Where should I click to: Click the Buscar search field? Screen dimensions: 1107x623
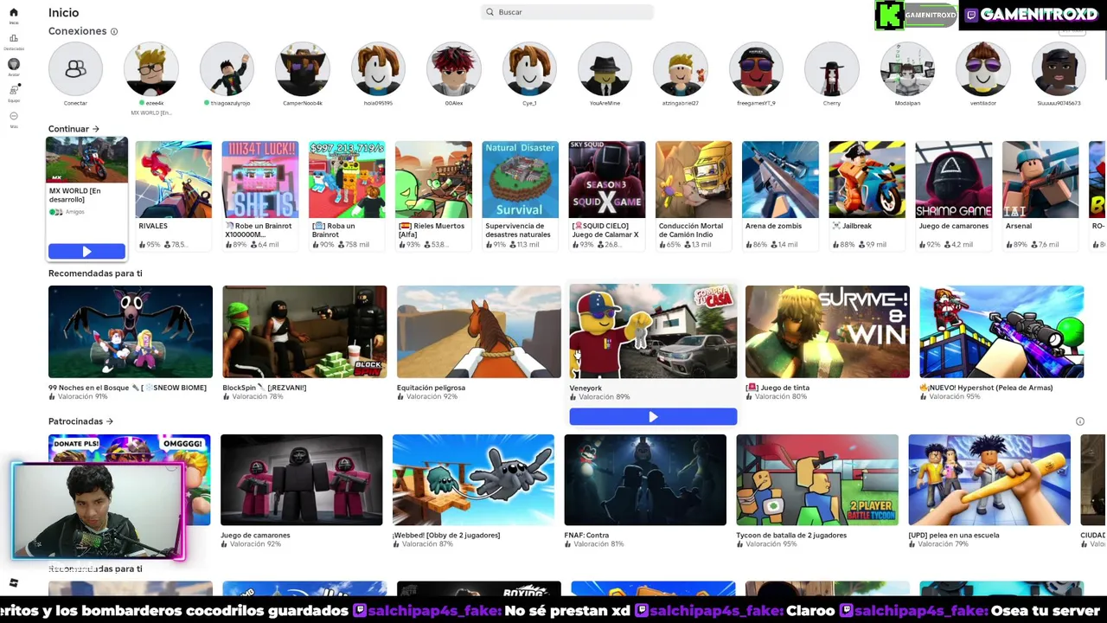pos(567,12)
